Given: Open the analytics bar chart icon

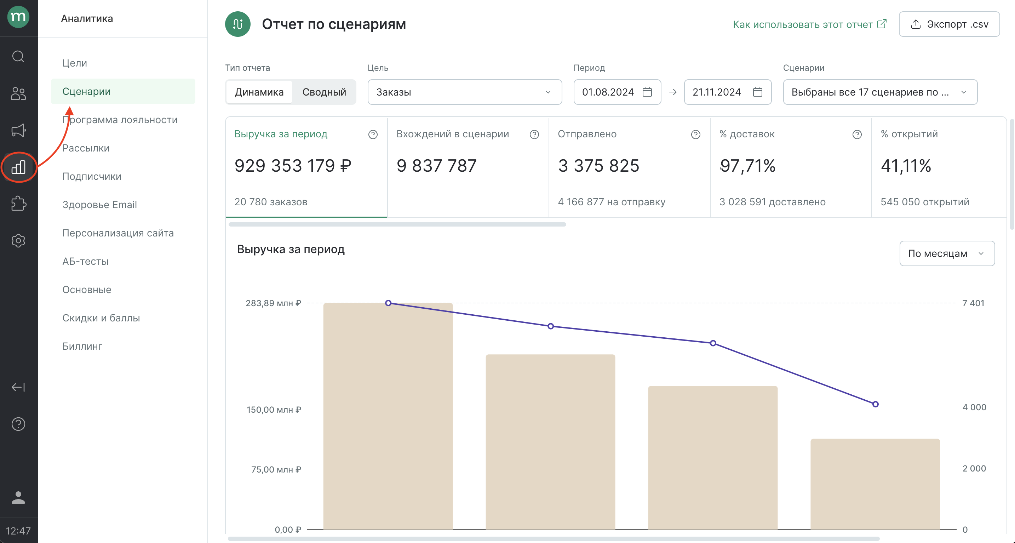Looking at the screenshot, I should point(18,167).
